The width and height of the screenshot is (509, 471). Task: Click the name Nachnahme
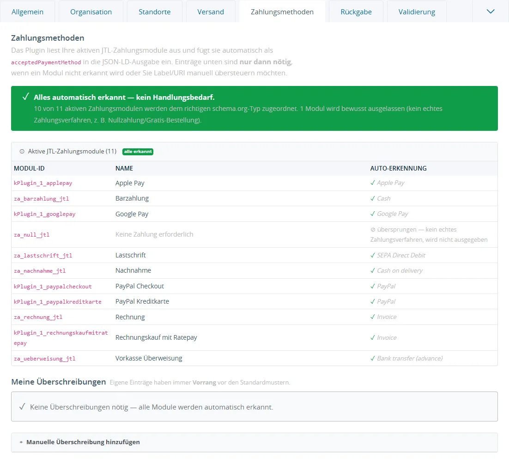(133, 270)
